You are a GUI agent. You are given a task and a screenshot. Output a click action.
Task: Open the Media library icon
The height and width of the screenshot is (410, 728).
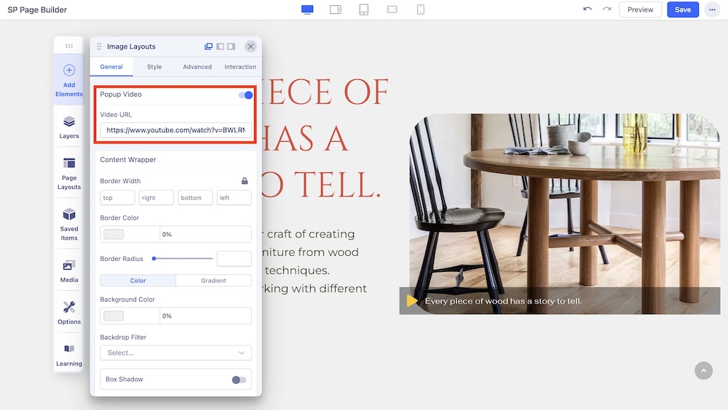tap(69, 270)
